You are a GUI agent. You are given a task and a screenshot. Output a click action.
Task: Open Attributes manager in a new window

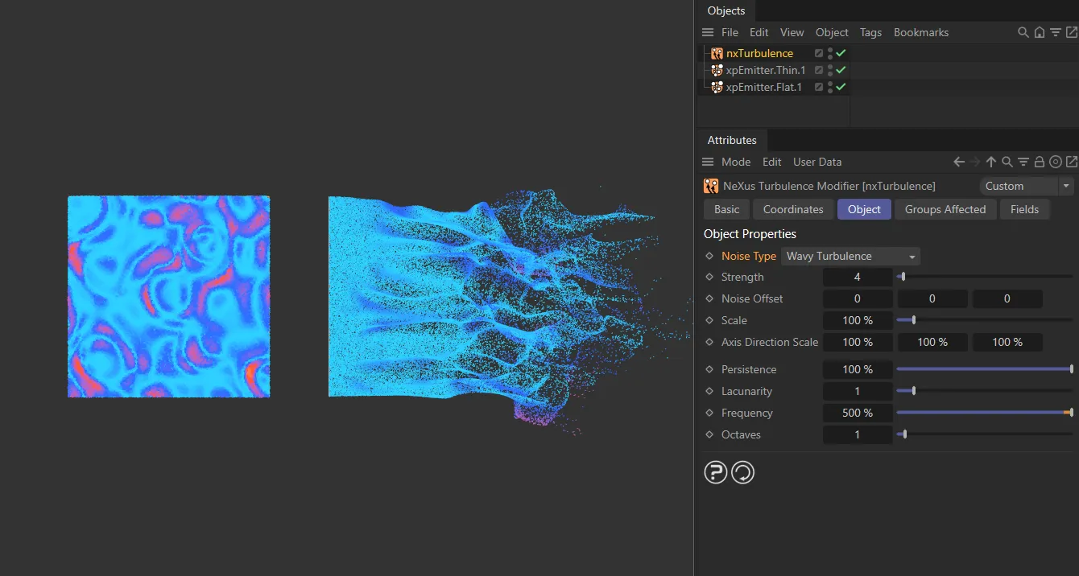click(x=1072, y=162)
